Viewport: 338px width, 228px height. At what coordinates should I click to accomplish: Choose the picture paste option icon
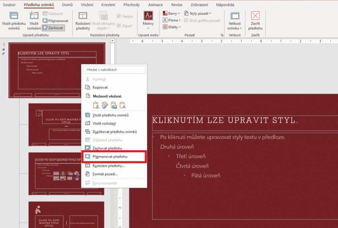click(x=114, y=105)
